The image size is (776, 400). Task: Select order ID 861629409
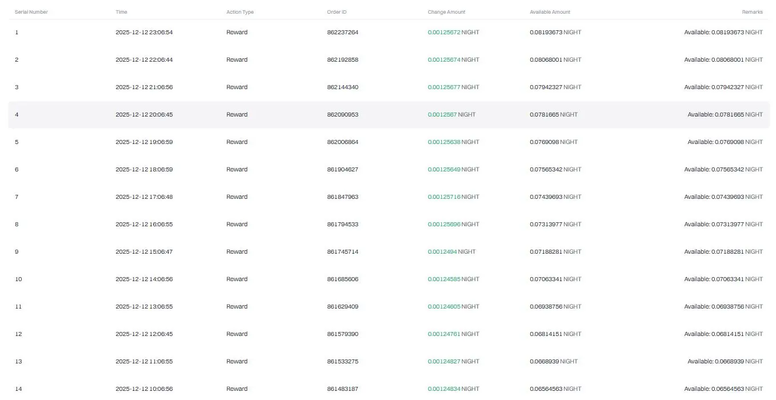pos(342,307)
